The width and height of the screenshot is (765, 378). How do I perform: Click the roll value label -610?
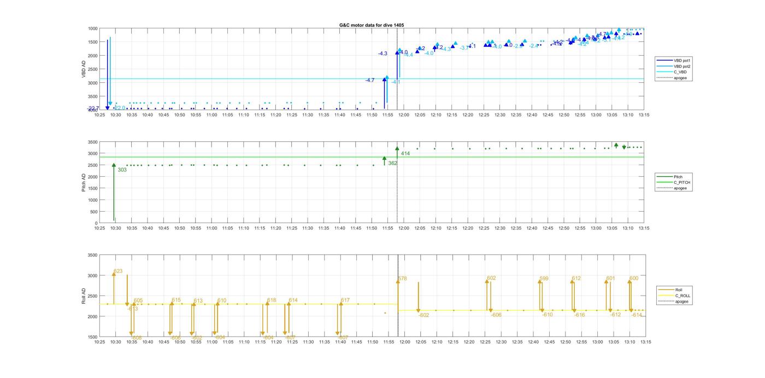click(547, 314)
